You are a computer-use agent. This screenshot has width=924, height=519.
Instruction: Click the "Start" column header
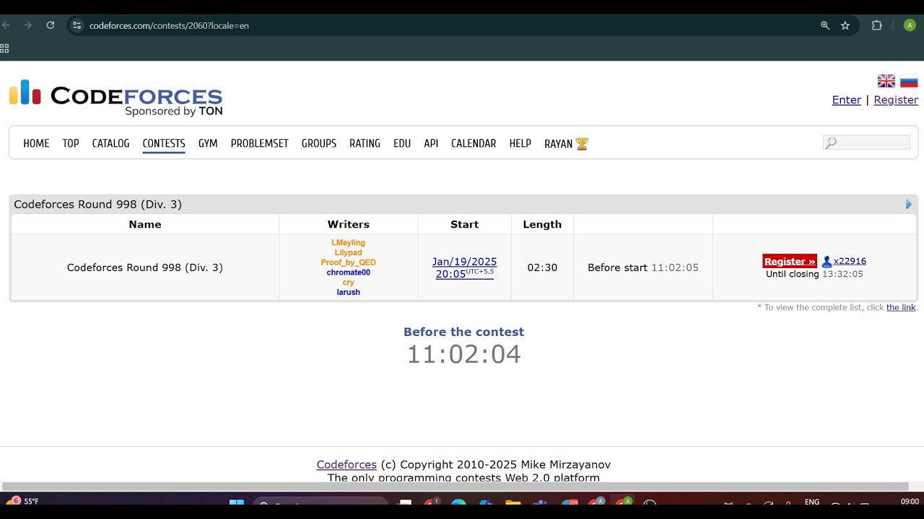464,224
